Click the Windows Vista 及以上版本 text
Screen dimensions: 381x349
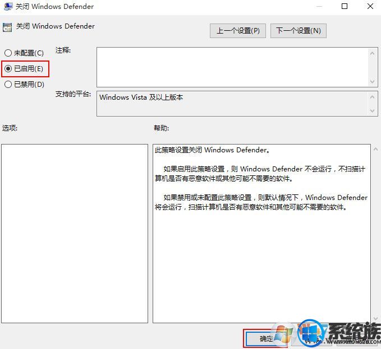(x=141, y=97)
